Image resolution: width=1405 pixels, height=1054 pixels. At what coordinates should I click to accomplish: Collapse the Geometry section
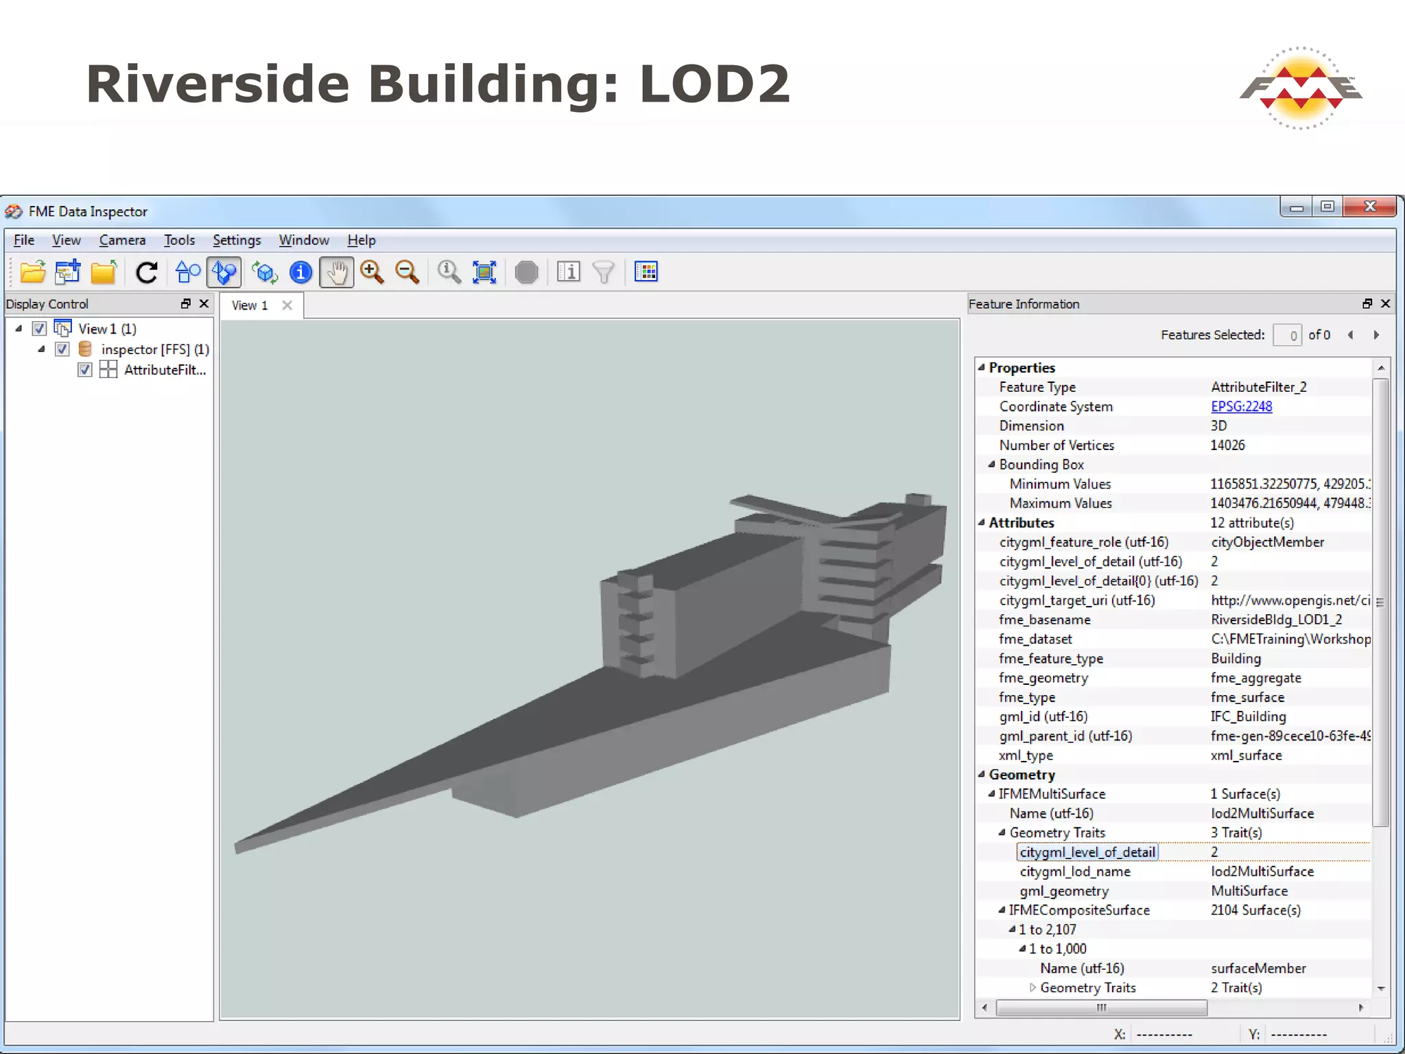pos(982,774)
